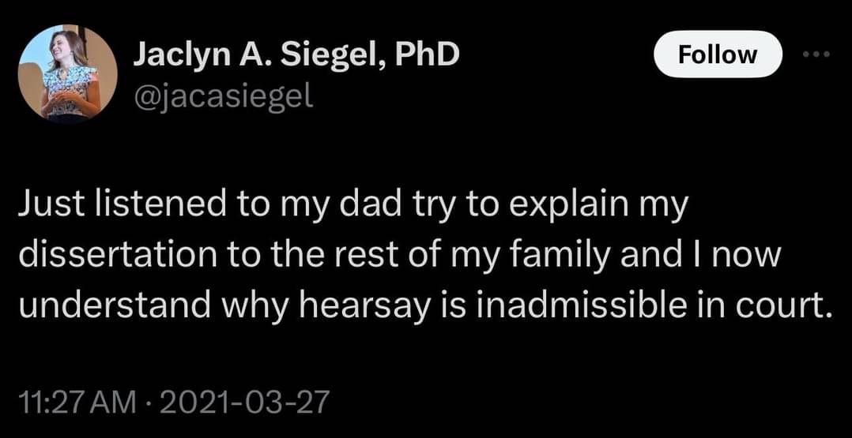Open the @jacasiegel handle link
852x438 pixels.
coord(224,96)
